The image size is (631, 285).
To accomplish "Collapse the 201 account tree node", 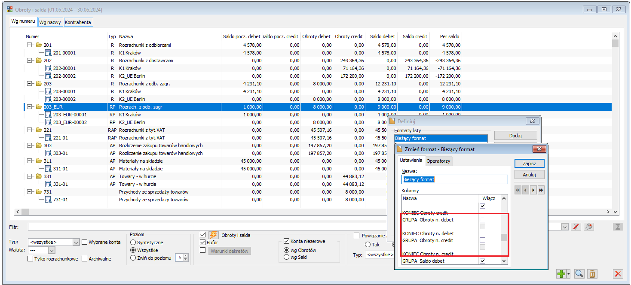I will coord(29,45).
